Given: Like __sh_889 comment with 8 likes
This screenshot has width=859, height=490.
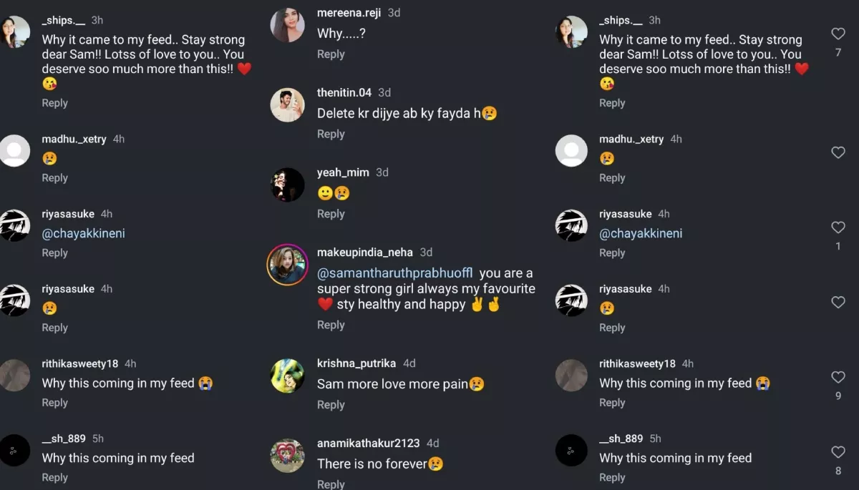Looking at the screenshot, I should click(x=838, y=452).
